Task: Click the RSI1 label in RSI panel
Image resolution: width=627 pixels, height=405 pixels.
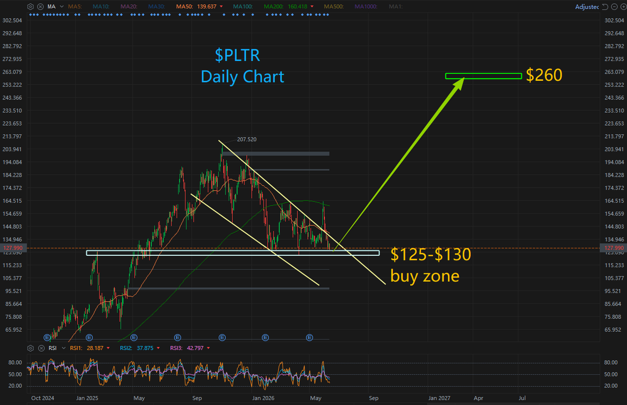Action: pos(76,348)
